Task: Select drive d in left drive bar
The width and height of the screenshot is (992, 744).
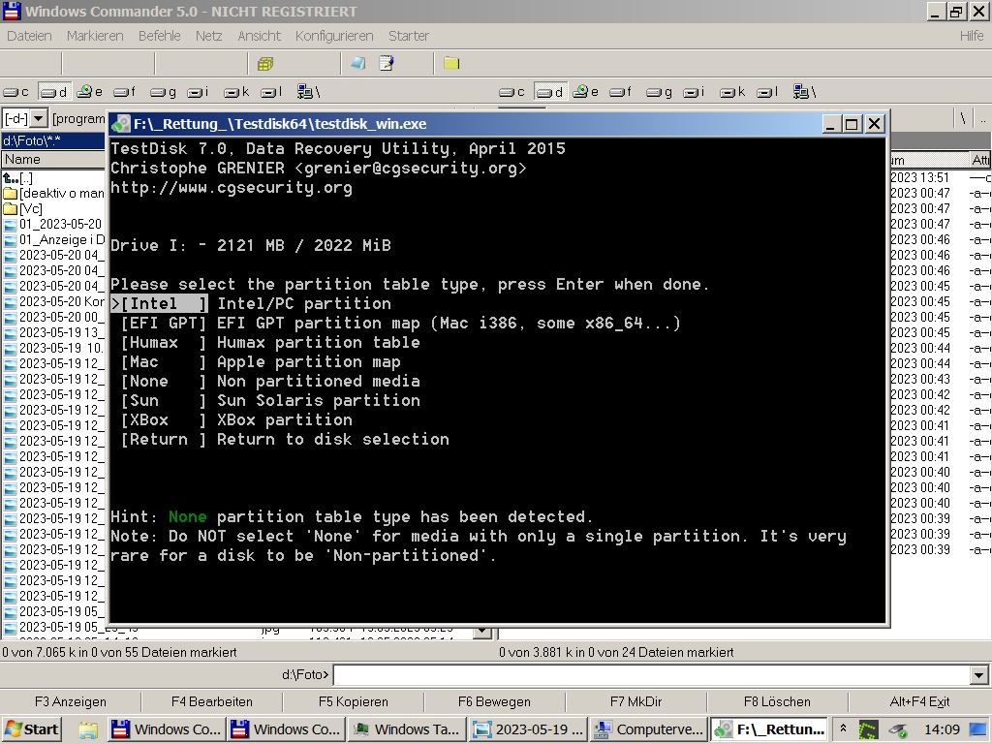Action: (x=54, y=92)
